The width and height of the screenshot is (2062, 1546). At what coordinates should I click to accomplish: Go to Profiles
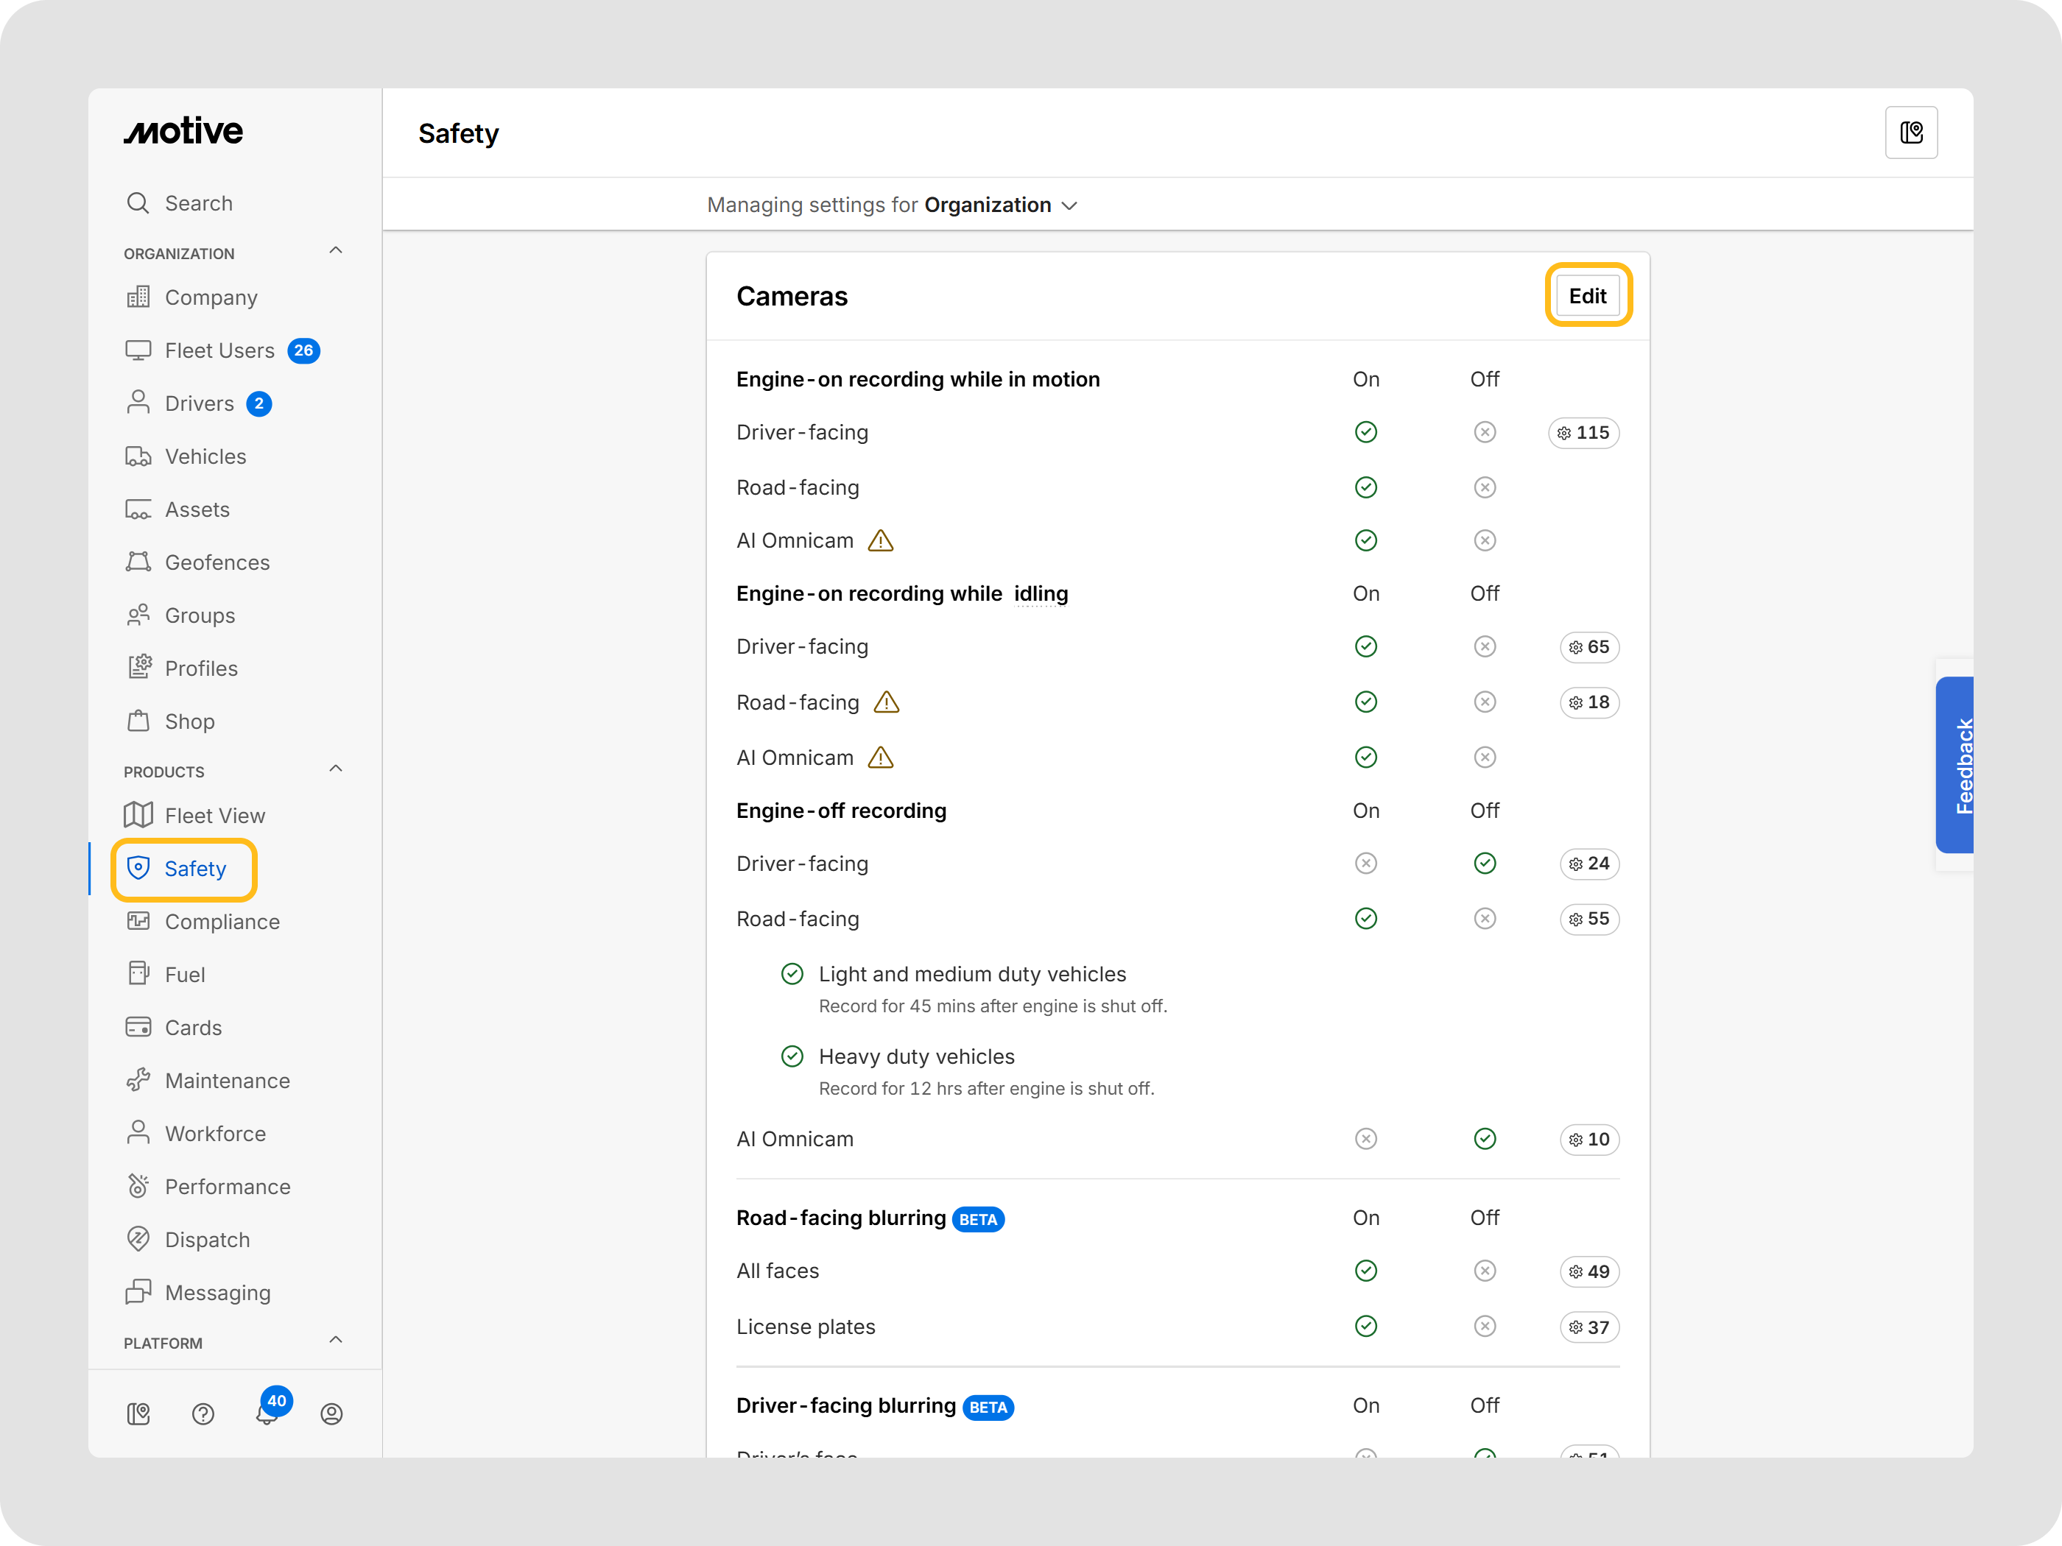pos(183,668)
